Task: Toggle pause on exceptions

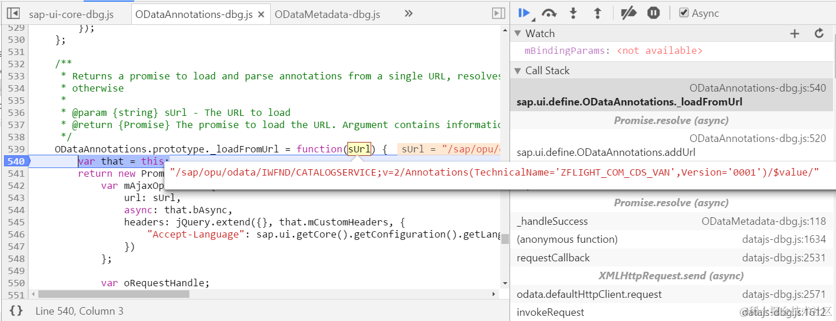Action: pyautogui.click(x=654, y=13)
